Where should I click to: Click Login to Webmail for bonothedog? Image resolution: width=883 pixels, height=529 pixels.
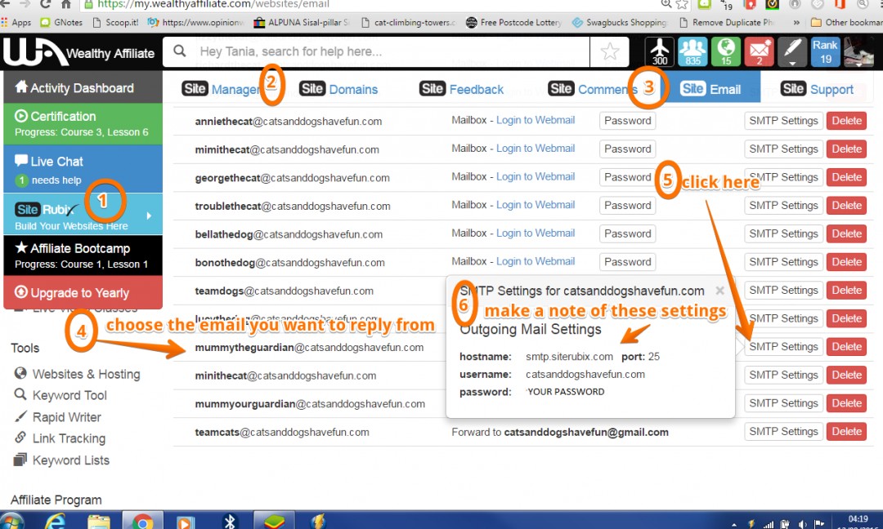point(535,261)
